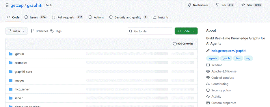The image size is (270, 107).
Task: Open the images folder
Action: point(19,80)
